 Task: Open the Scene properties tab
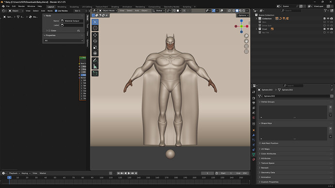253,113
